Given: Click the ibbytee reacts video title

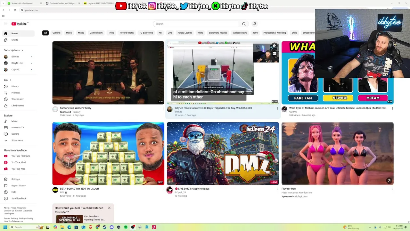Looking at the screenshot, I should pos(213,108).
